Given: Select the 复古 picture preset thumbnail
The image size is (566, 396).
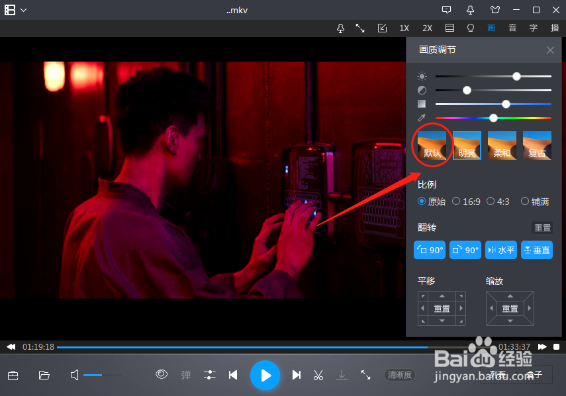Looking at the screenshot, I should click(x=537, y=145).
